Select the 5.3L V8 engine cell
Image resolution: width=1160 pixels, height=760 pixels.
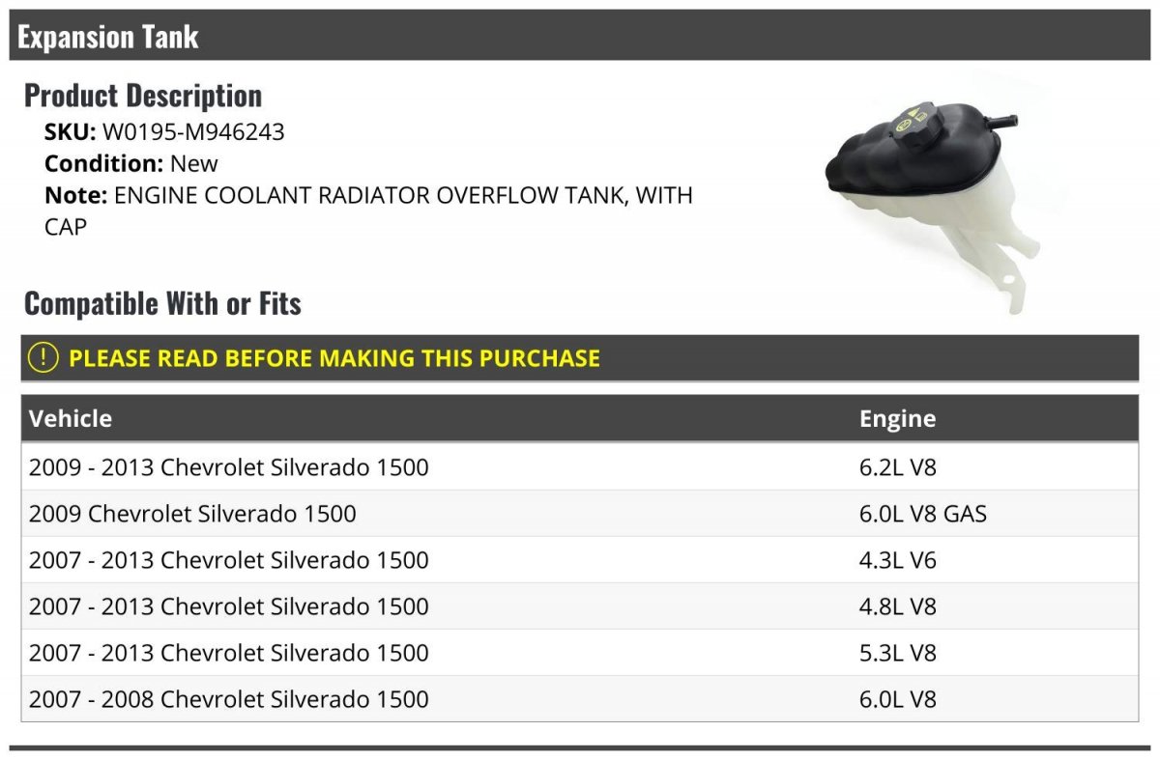click(x=898, y=653)
